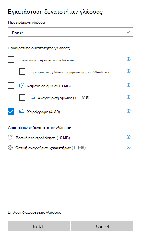Click the Cancel button
Viewport: 141px width, 239px height.
102,226
